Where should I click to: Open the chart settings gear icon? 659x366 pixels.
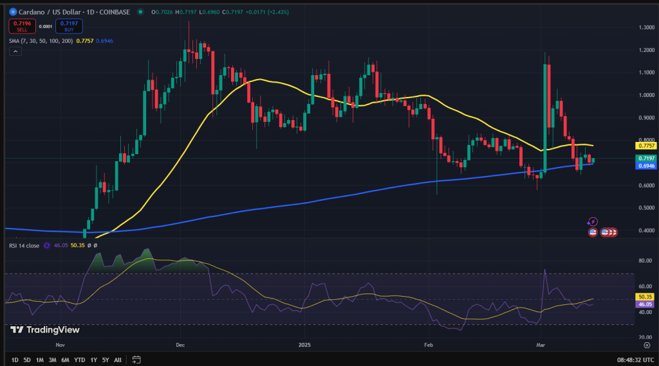click(x=647, y=345)
